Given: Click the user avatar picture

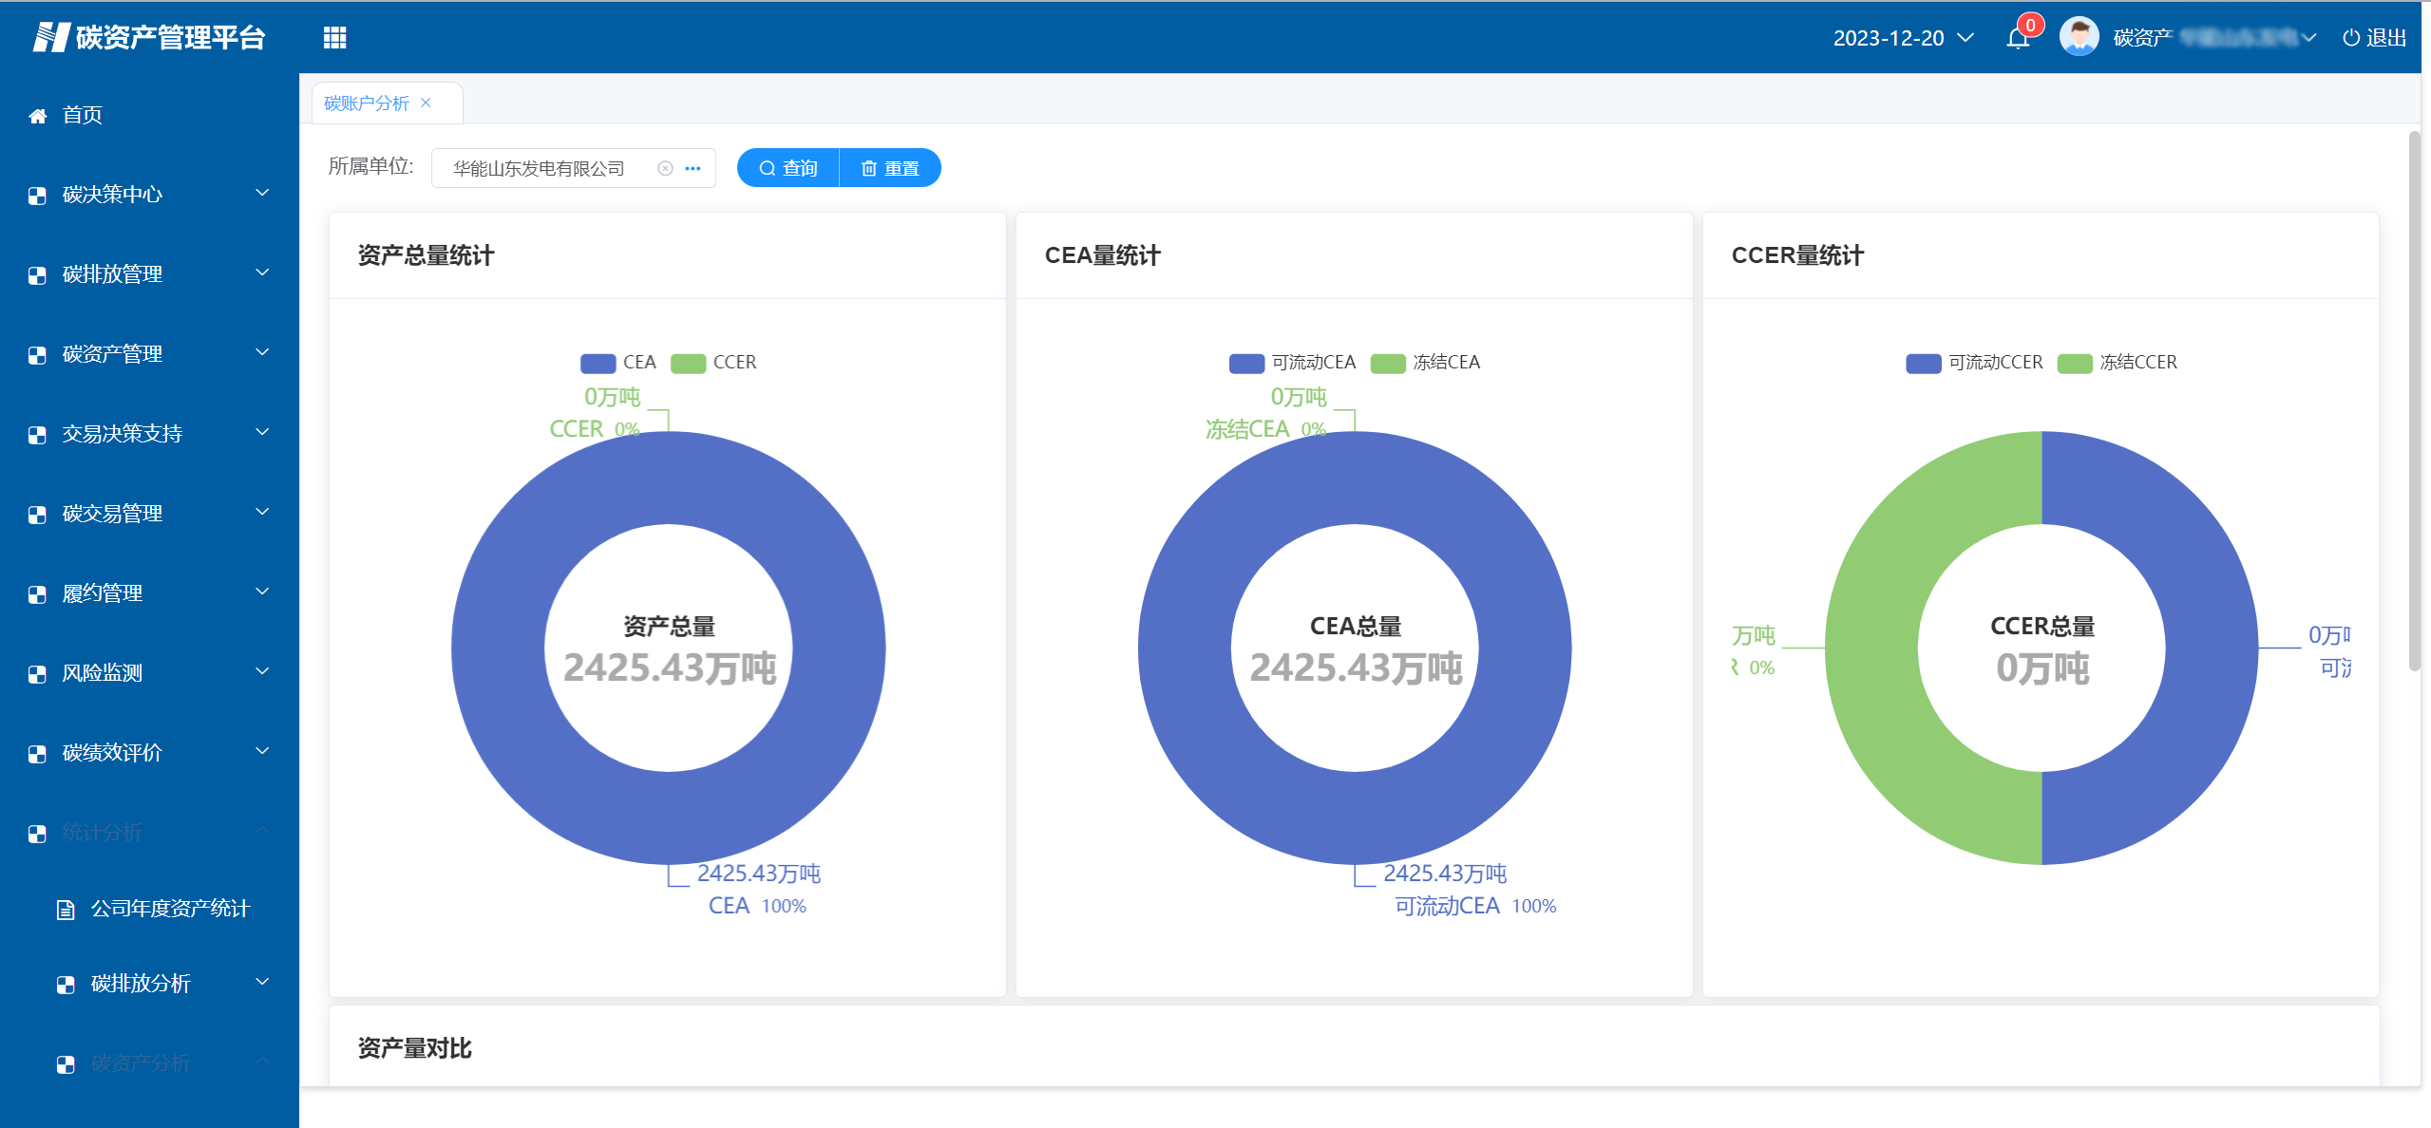Looking at the screenshot, I should (x=2078, y=37).
